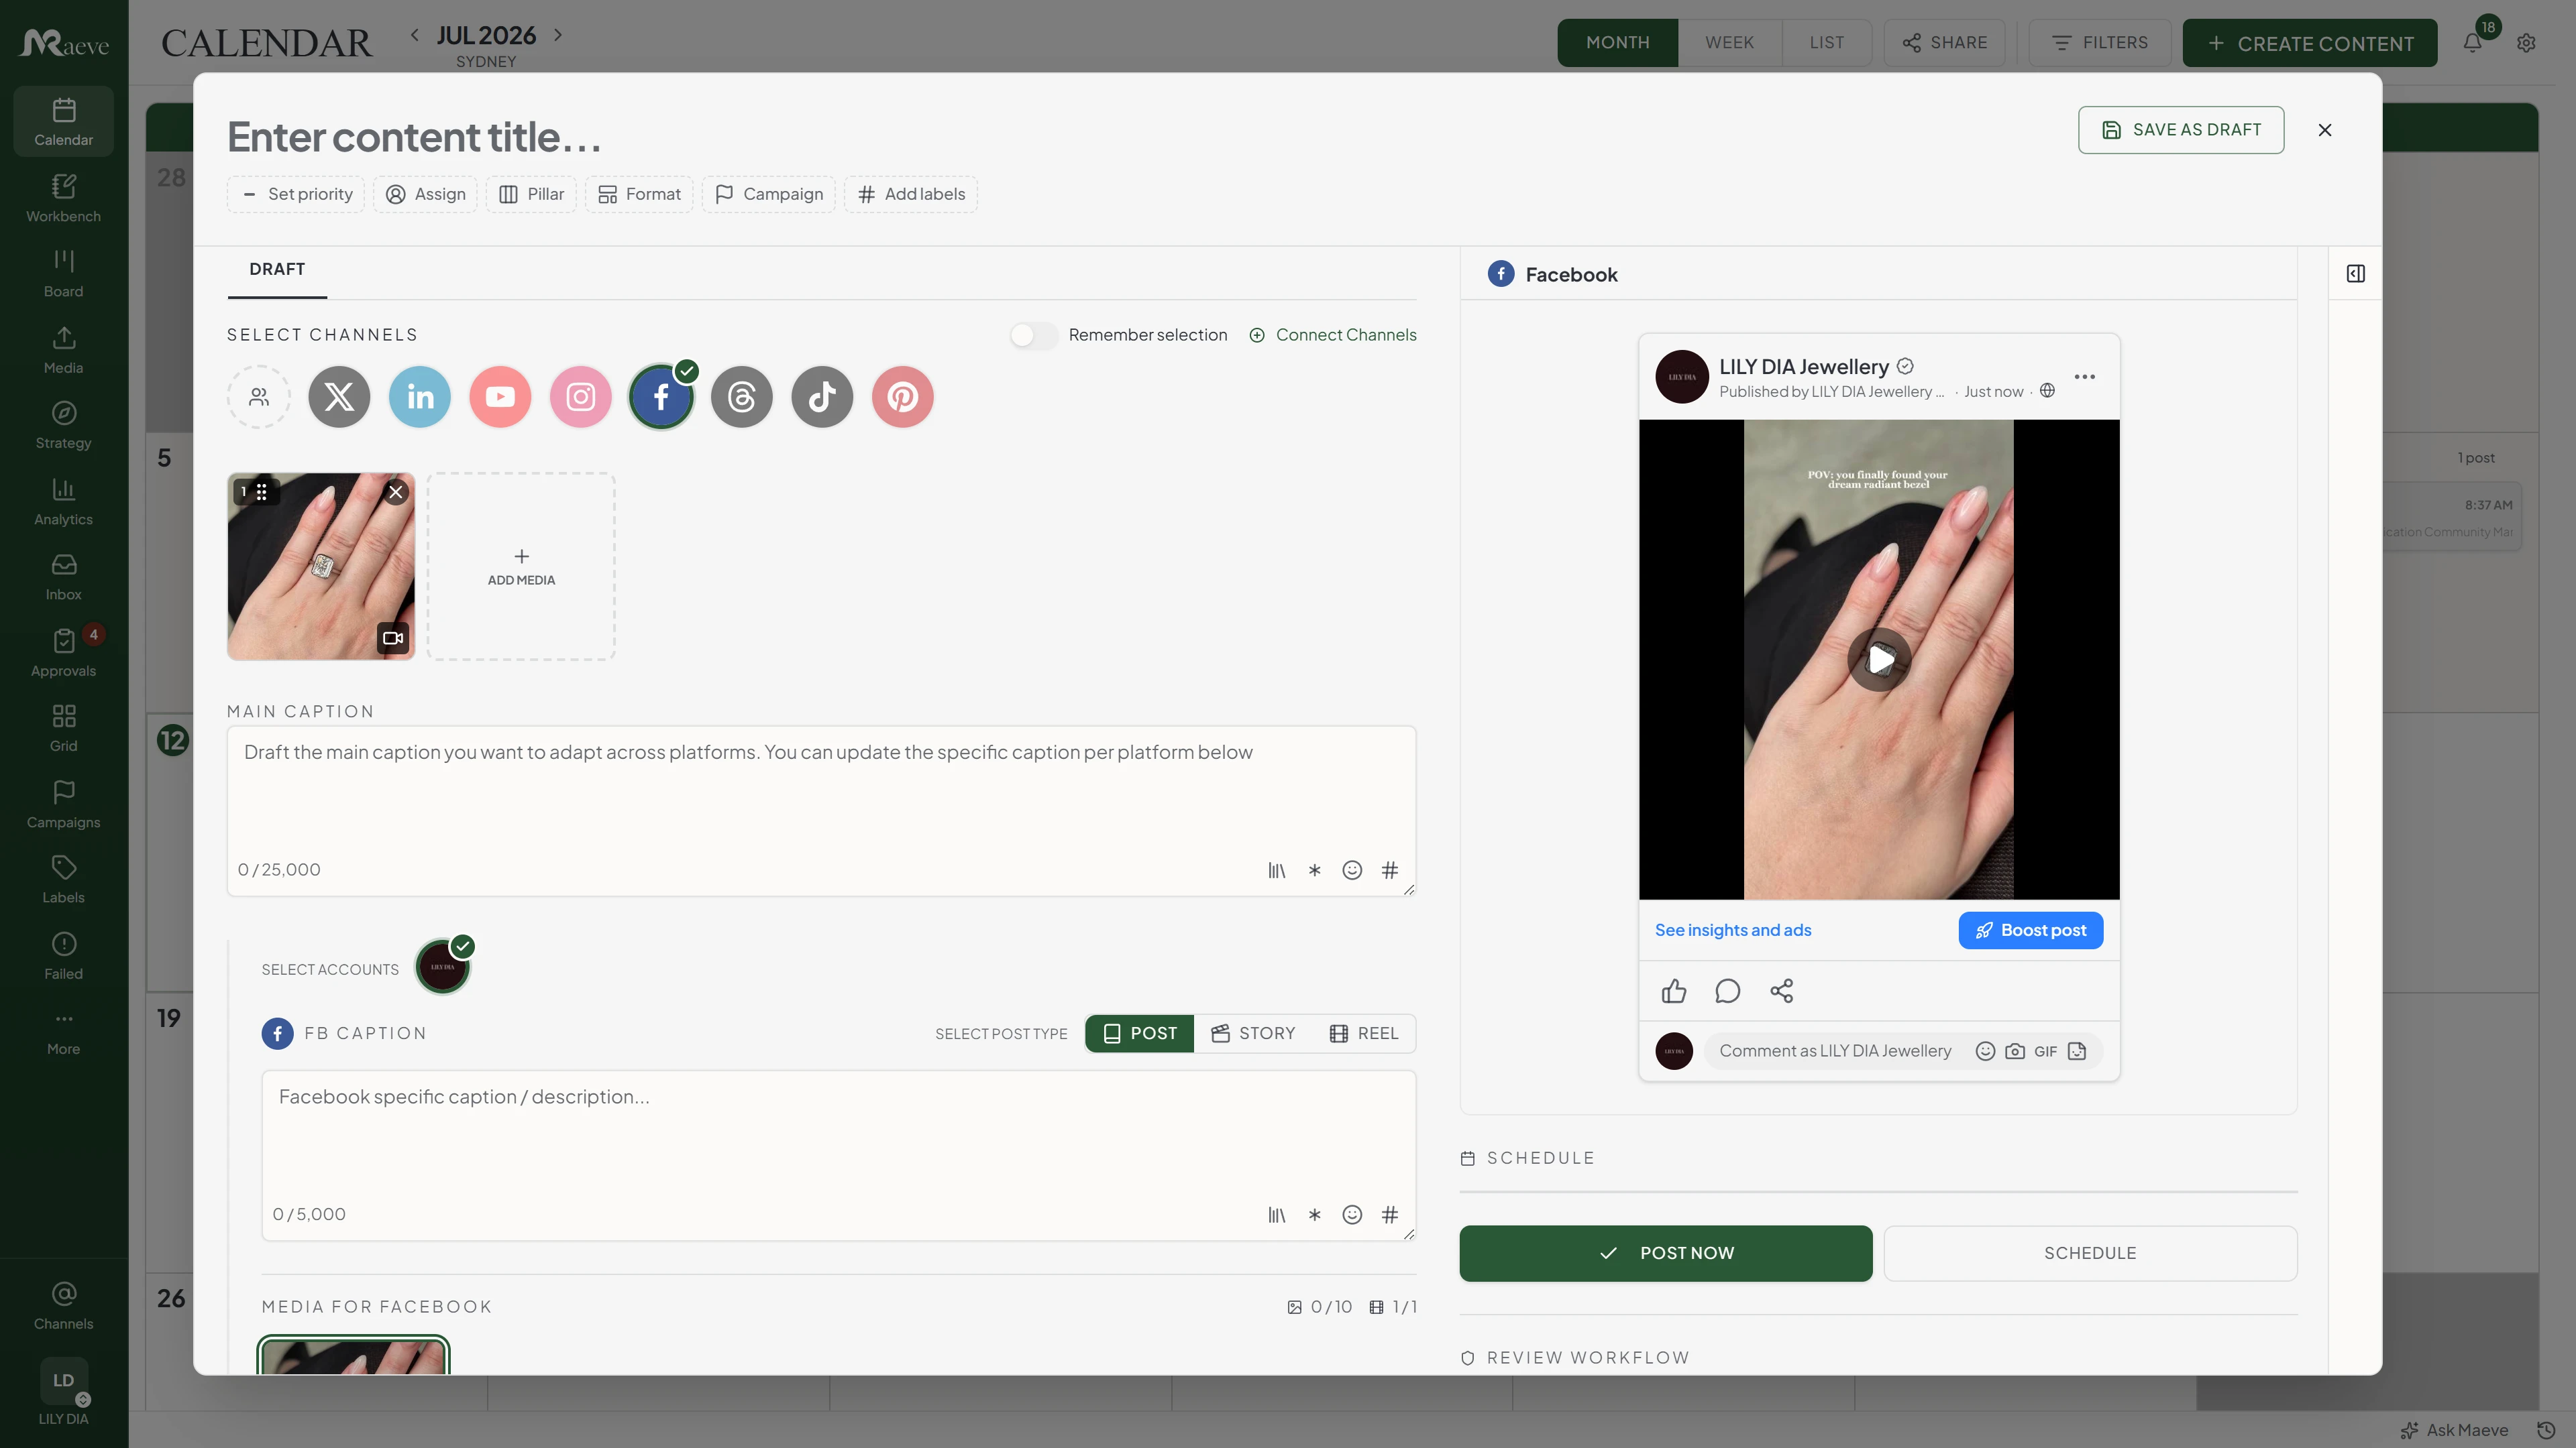Collapse the preview panel icon
Image resolution: width=2576 pixels, height=1448 pixels.
[2355, 273]
